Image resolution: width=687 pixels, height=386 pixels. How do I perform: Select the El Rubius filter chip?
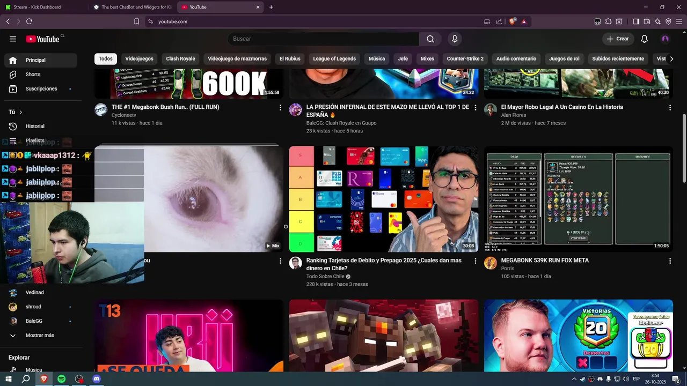[x=290, y=58]
